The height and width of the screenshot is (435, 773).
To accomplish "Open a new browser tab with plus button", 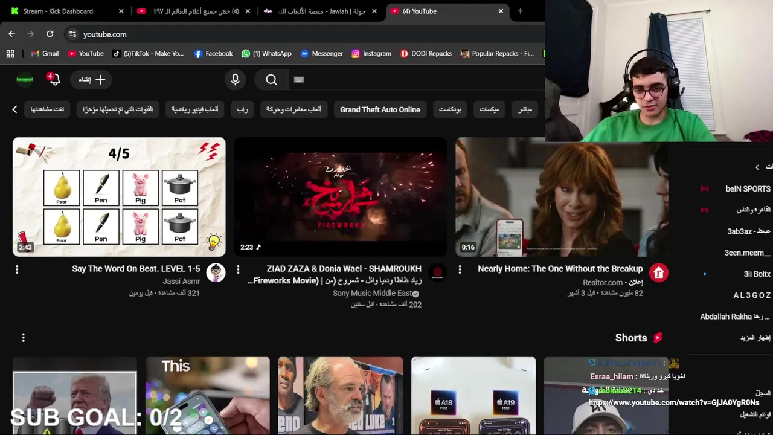I will (x=520, y=11).
